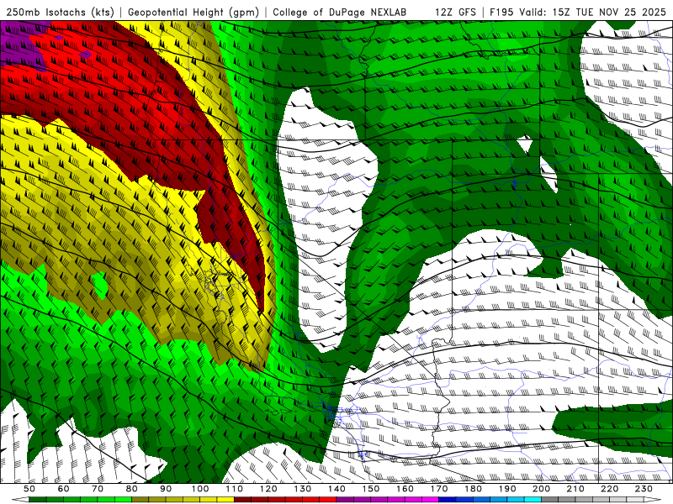673x504 pixels.
Task: Click the 'College of DuPage NEXLAB' label
Action: [340, 13]
